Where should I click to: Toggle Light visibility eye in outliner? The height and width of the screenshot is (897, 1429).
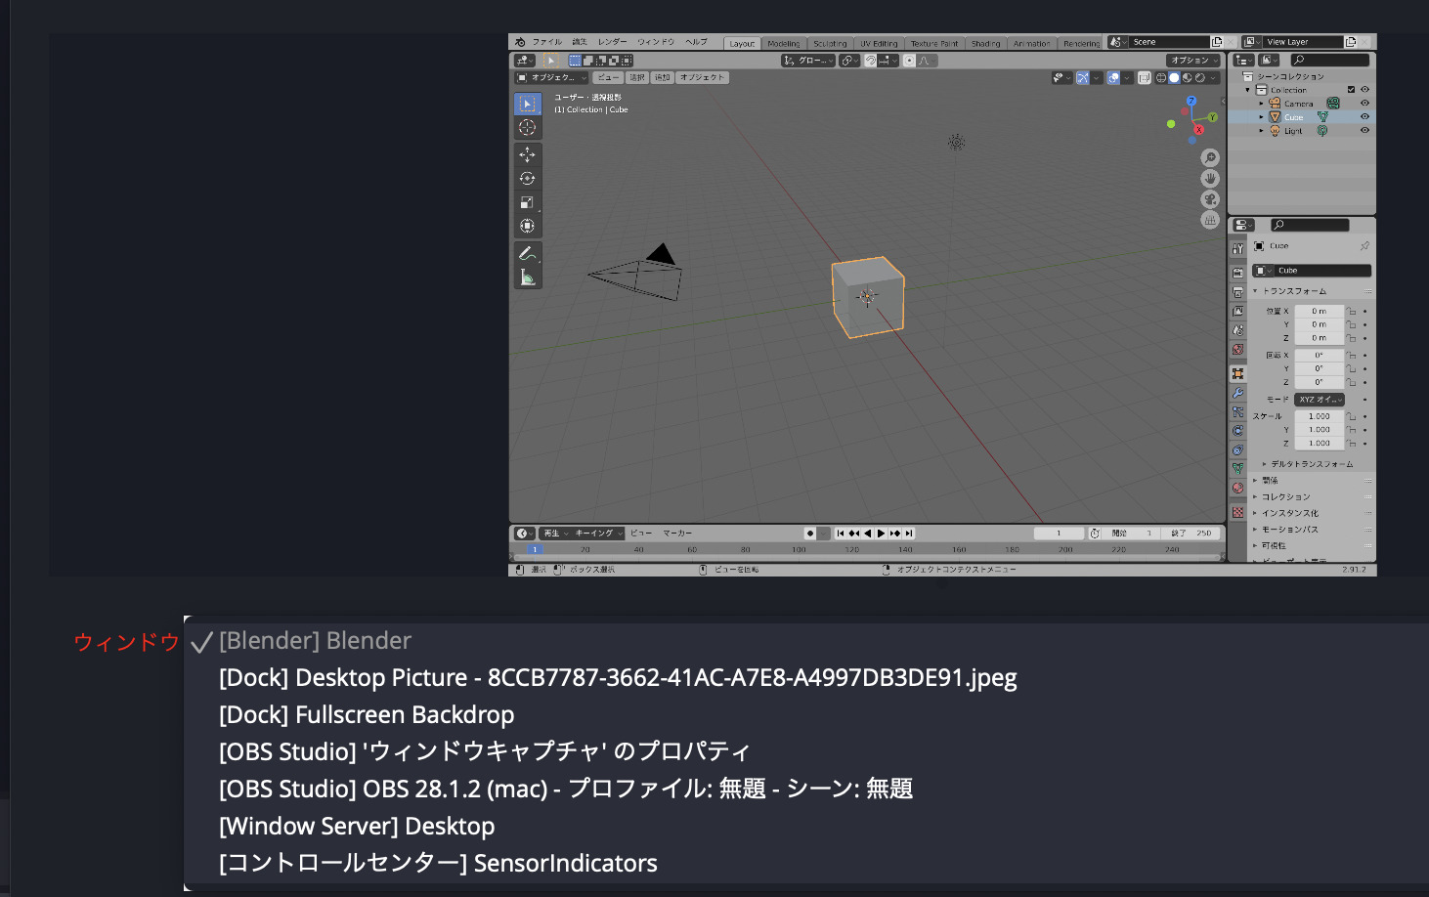point(1365,131)
